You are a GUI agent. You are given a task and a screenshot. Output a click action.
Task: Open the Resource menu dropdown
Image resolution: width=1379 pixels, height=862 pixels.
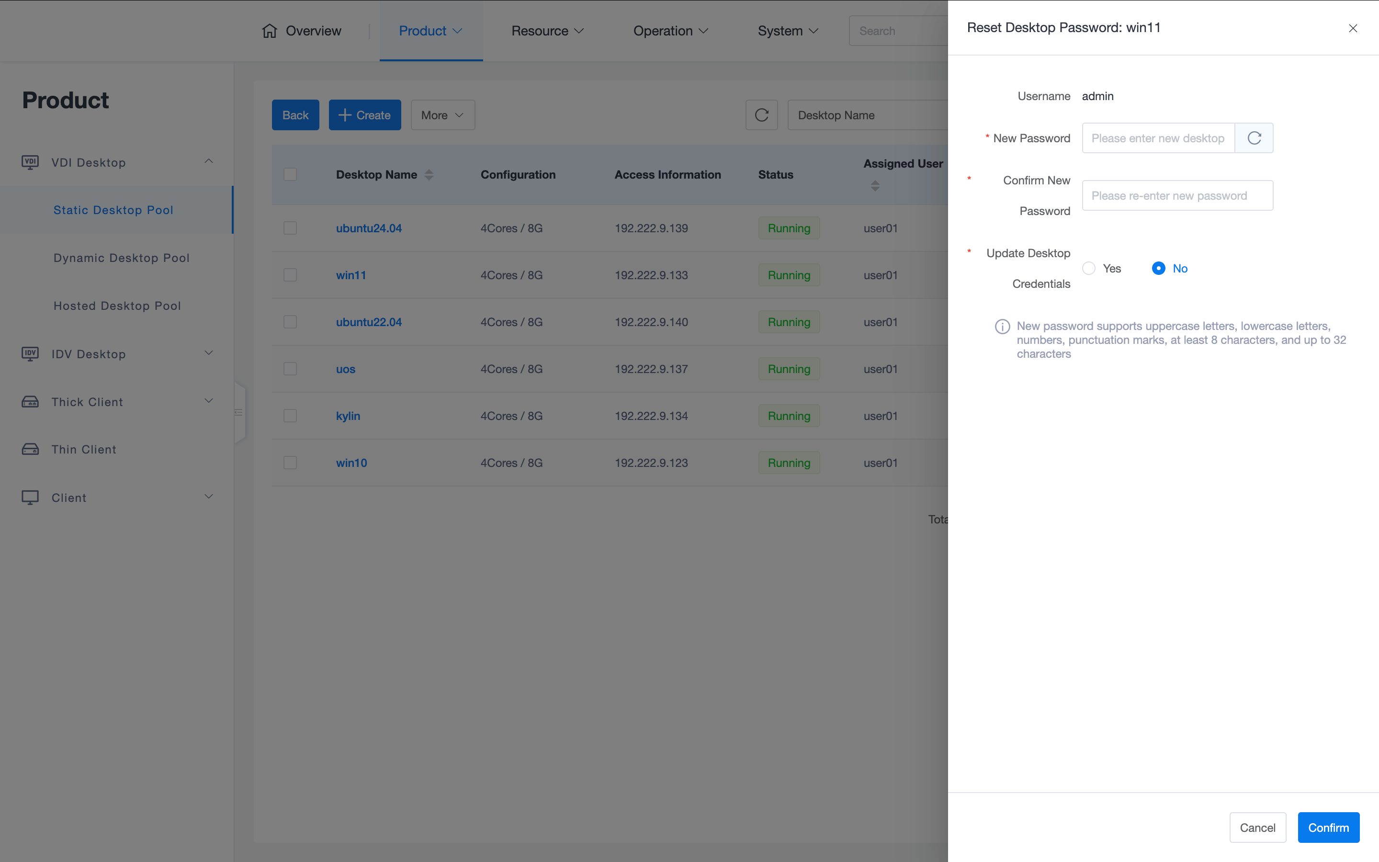point(547,31)
